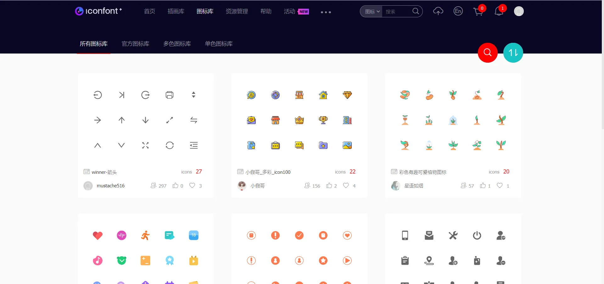
Task: Click the red search floating button
Action: click(x=488, y=53)
